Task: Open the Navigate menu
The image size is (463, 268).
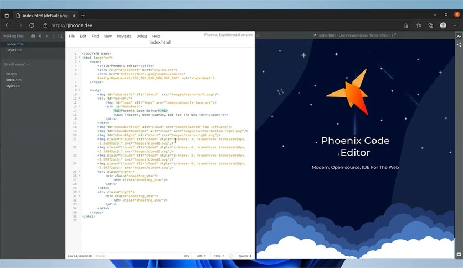Action: [124, 36]
